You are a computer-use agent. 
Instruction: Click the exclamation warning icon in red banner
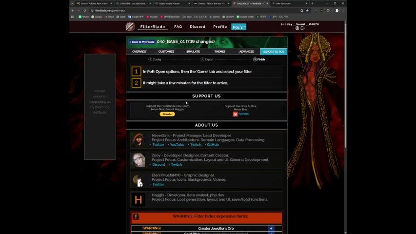coord(136,217)
